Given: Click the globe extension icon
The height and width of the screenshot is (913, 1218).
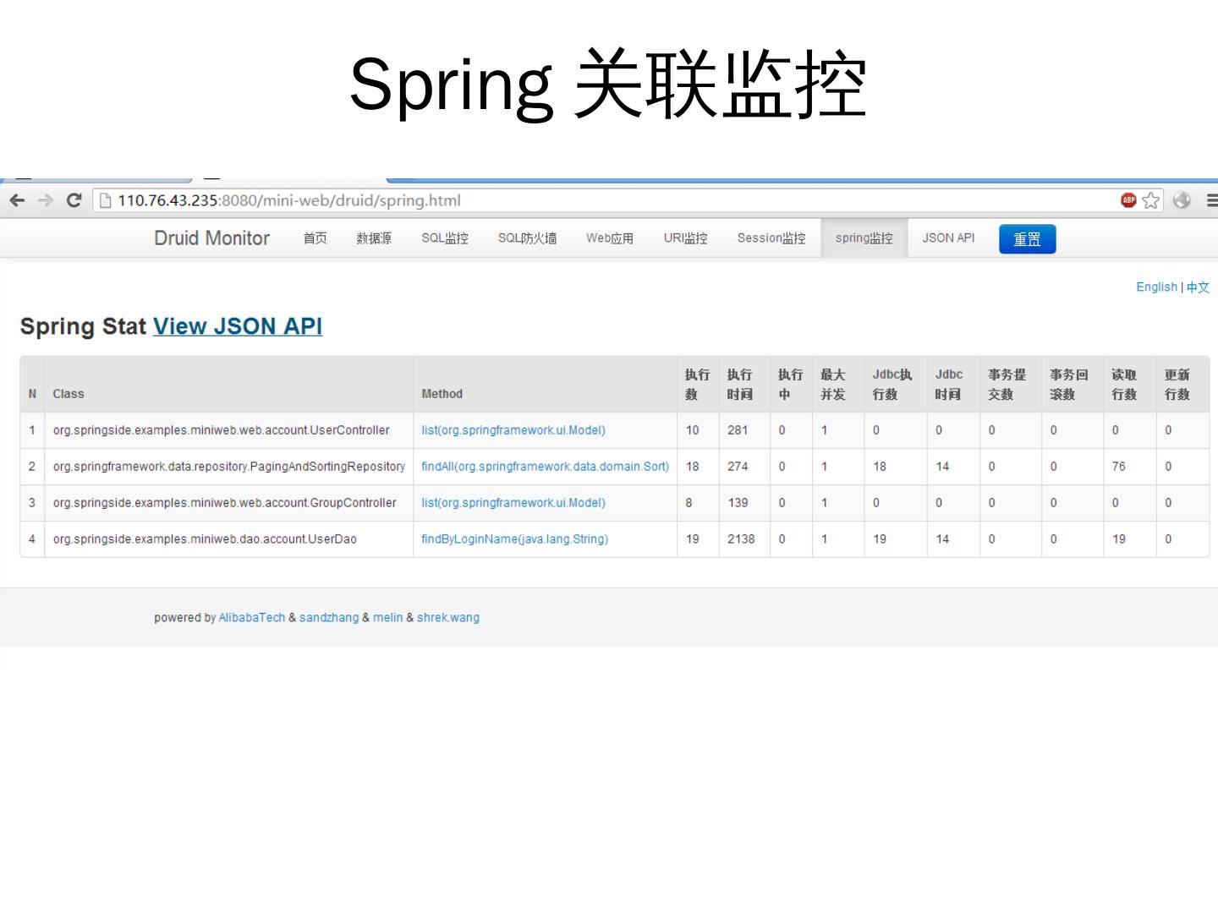Looking at the screenshot, I should coord(1182,200).
